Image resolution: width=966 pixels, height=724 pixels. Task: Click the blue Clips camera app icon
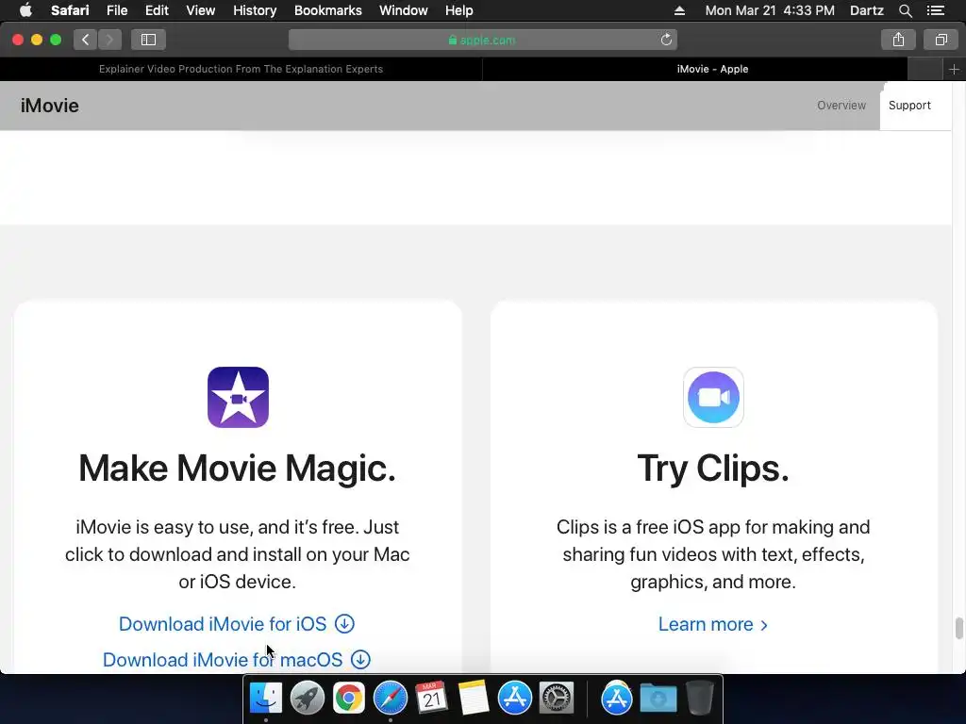713,397
